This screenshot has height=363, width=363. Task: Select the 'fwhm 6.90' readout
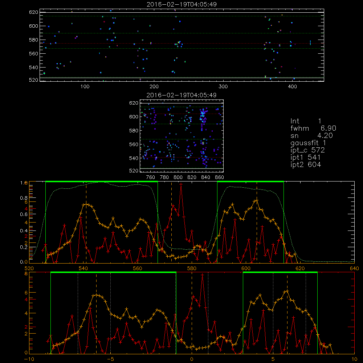coord(313,128)
